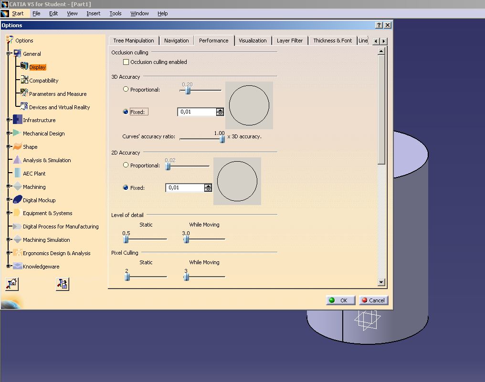Click the Analysis & Simulation icon

pos(18,159)
